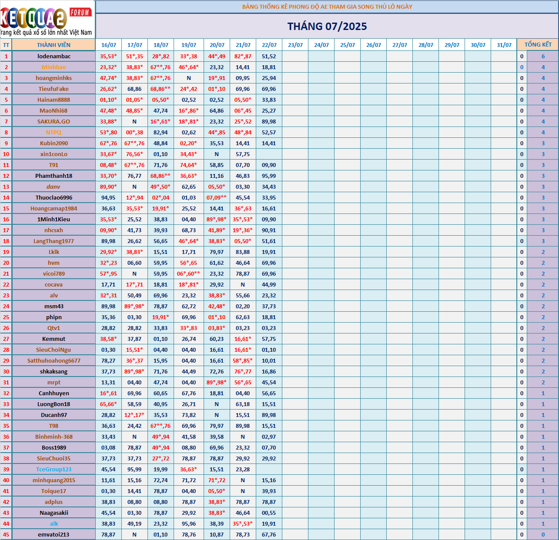Click member name 1Minh1Kieu
Screen dimensions: 559x540
pyautogui.click(x=54, y=219)
